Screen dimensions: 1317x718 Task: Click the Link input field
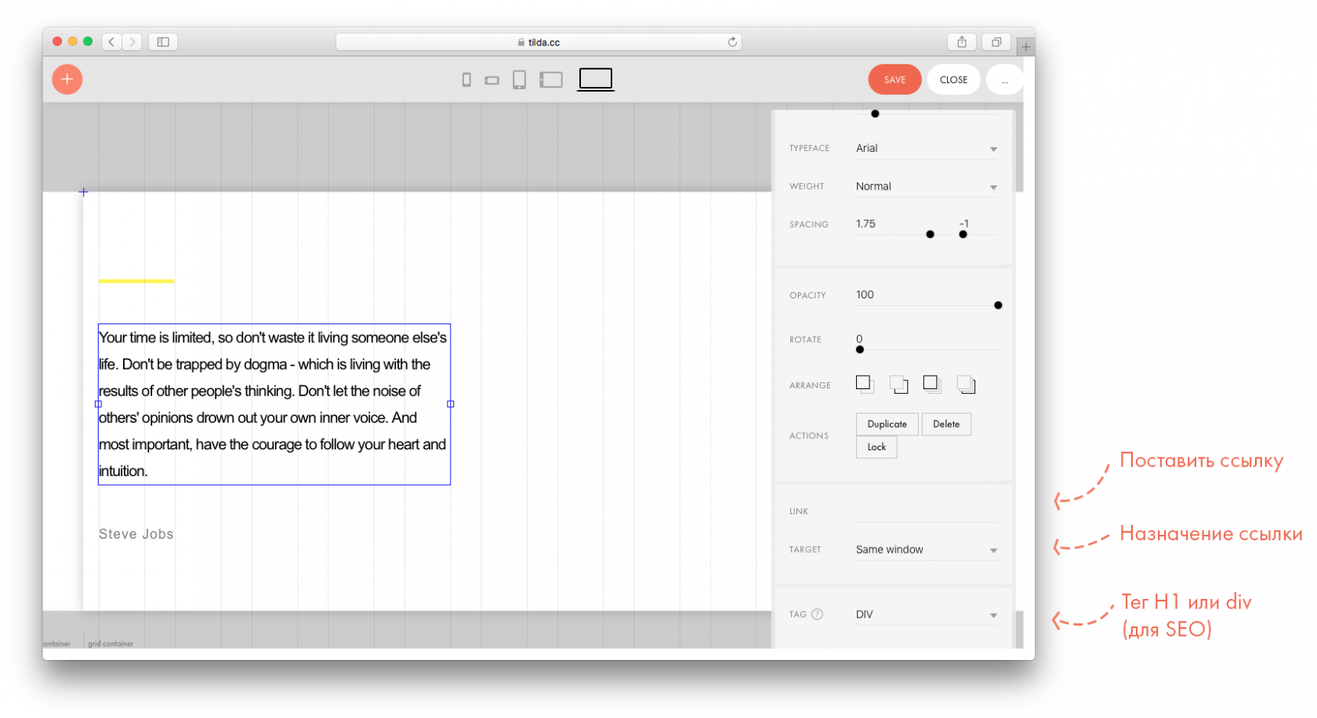coord(925,512)
